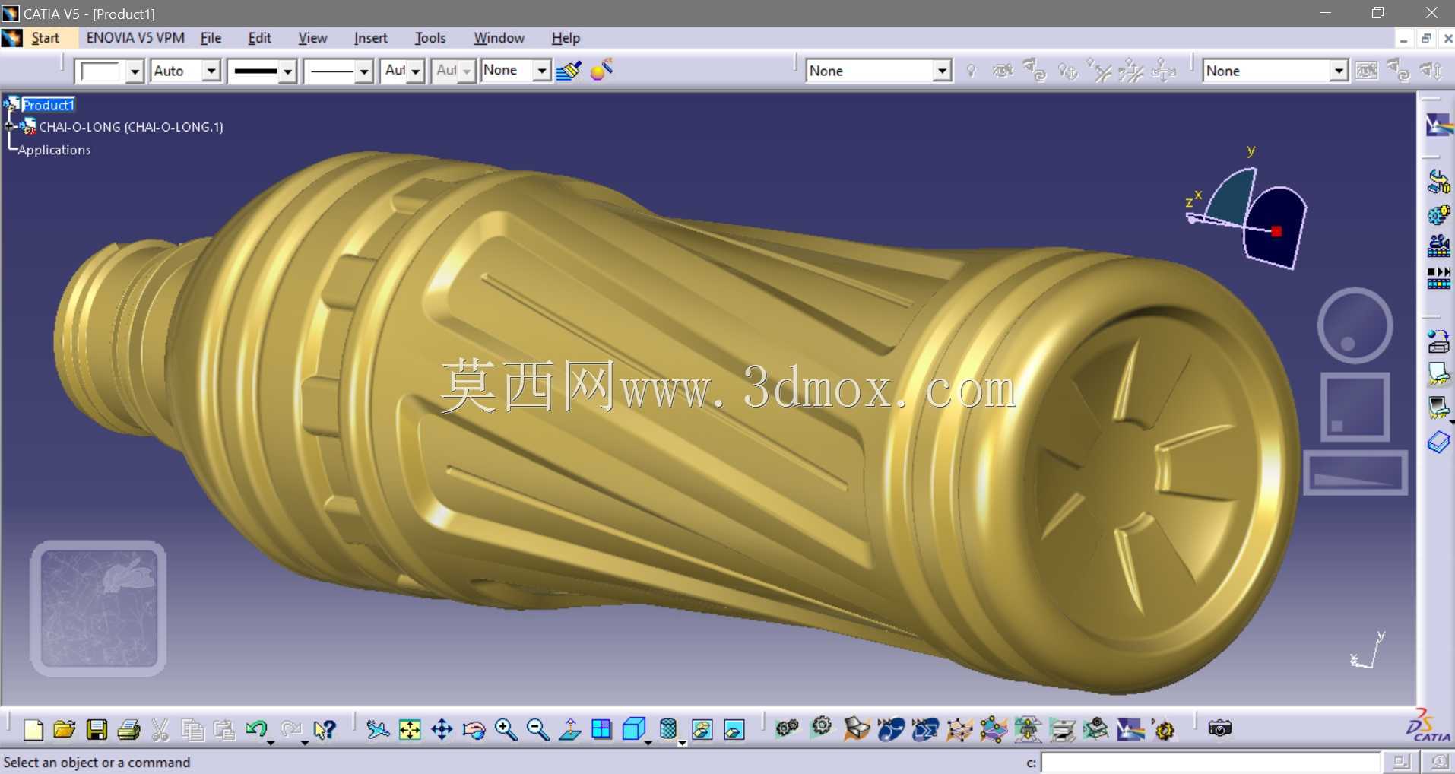
Task: Click the single gear icon in bottom toolbar
Action: pyautogui.click(x=821, y=728)
